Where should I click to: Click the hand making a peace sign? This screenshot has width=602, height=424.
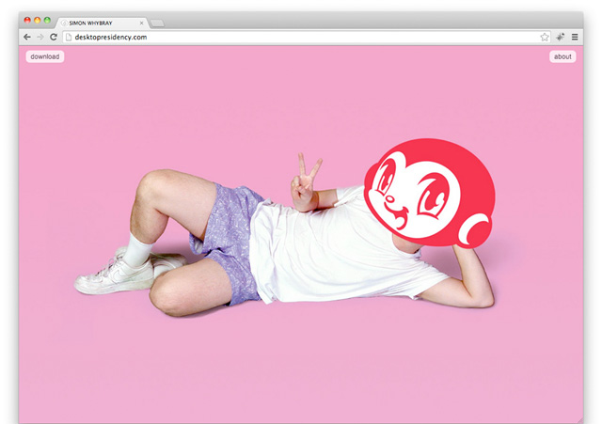(305, 183)
